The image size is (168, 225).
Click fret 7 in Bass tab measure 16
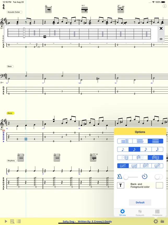click(26, 92)
